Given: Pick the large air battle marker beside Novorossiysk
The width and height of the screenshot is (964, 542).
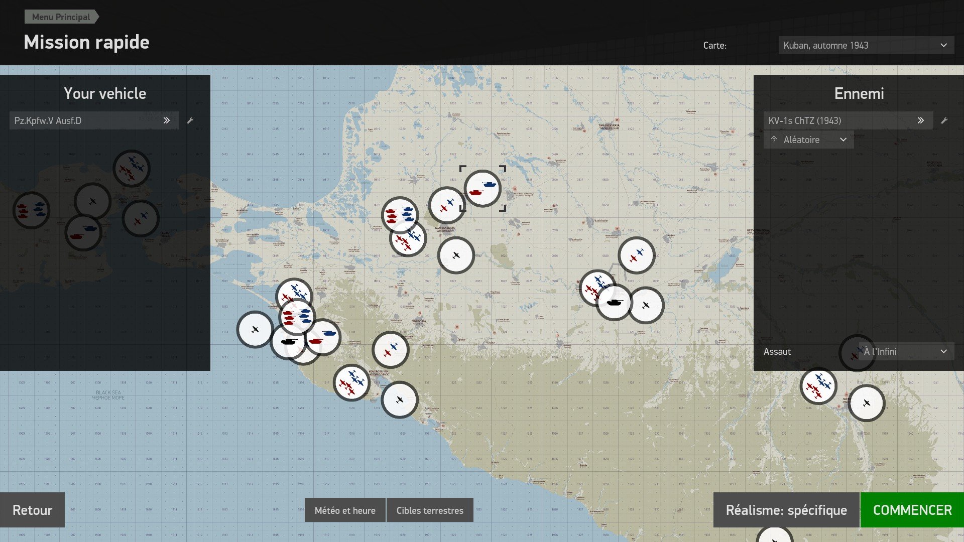Looking at the screenshot, I should (x=351, y=383).
